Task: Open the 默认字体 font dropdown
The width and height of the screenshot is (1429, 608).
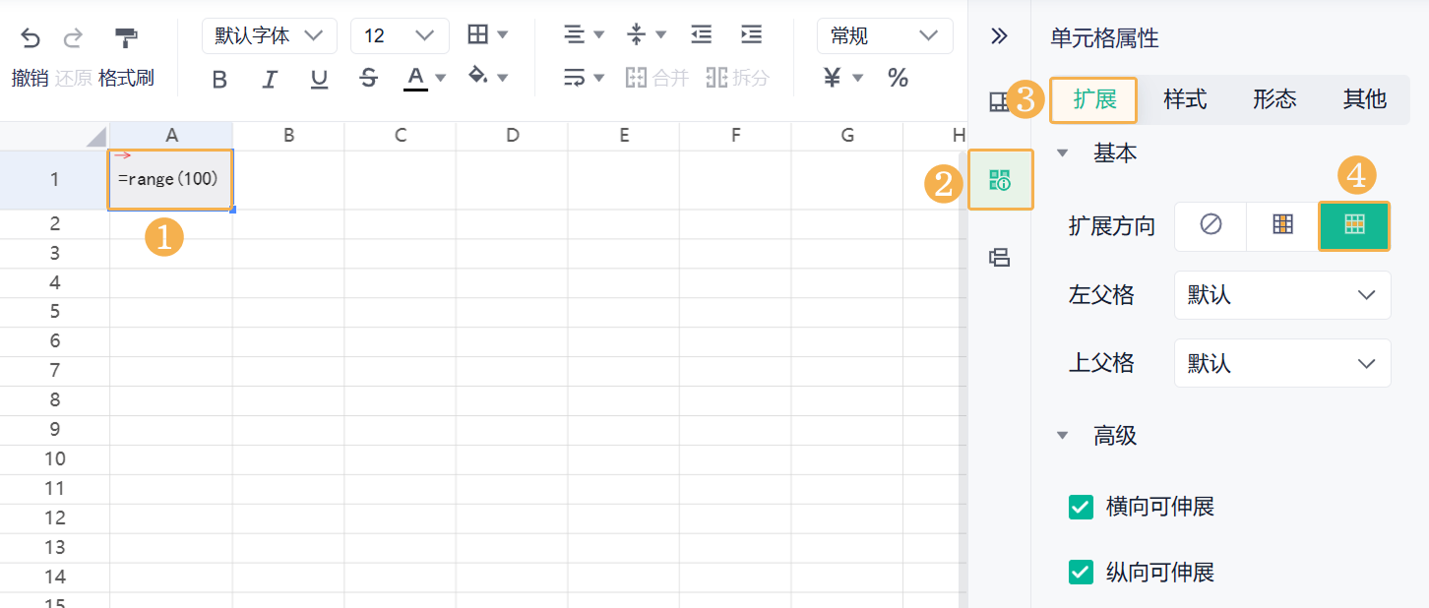Action: [270, 35]
